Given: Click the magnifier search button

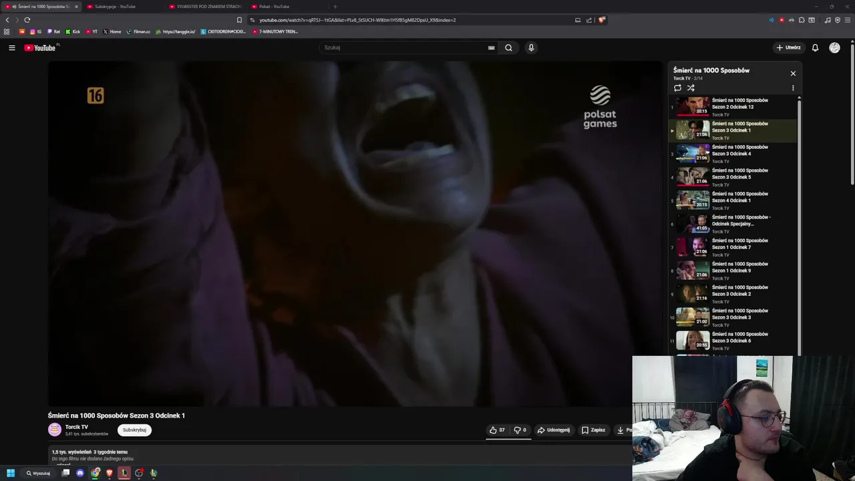Looking at the screenshot, I should click(x=508, y=47).
